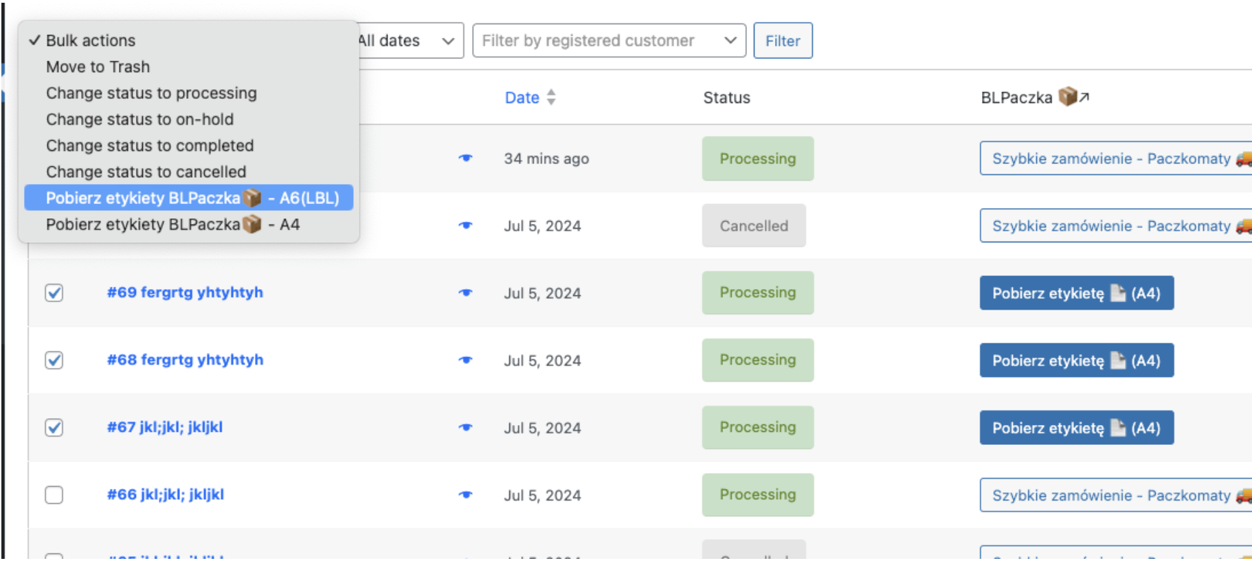This screenshot has height=563, width=1252.
Task: Click Szybkie zamówienie Paczkomaty in 34 mins row
Action: point(1116,159)
